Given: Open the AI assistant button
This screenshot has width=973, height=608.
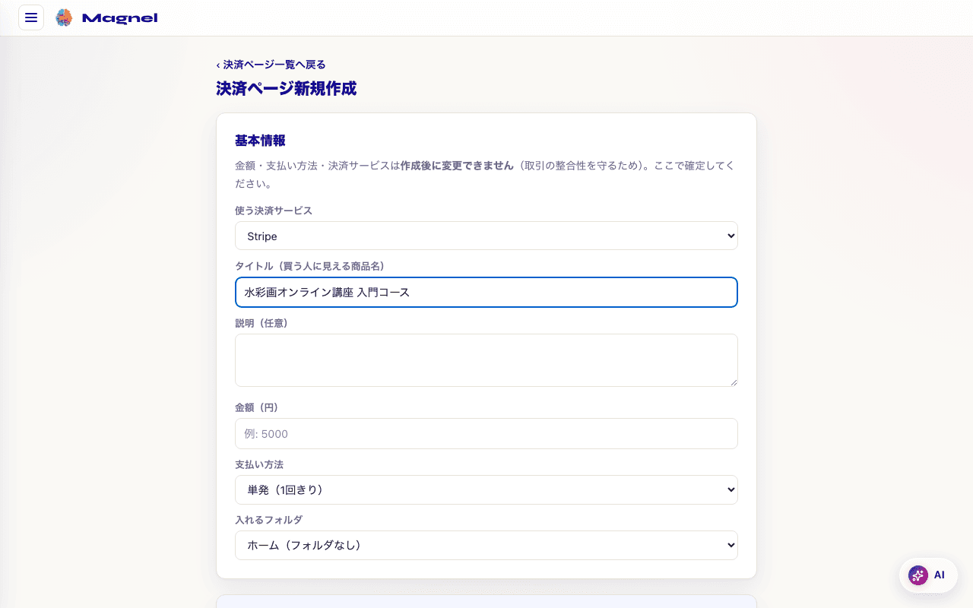Looking at the screenshot, I should click(928, 575).
